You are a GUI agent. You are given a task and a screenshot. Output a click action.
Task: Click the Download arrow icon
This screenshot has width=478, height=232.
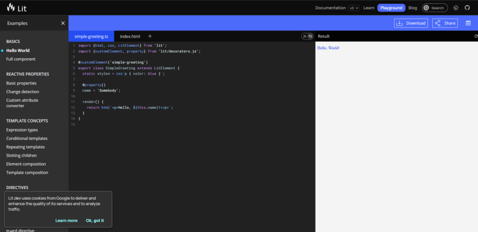point(400,23)
